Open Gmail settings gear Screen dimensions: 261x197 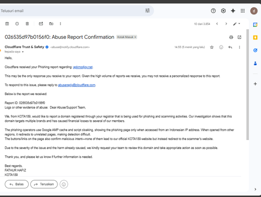223,11
